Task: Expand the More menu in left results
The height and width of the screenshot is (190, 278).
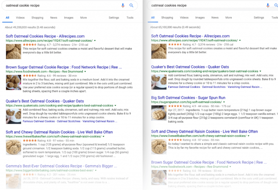Action: click(x=84, y=18)
